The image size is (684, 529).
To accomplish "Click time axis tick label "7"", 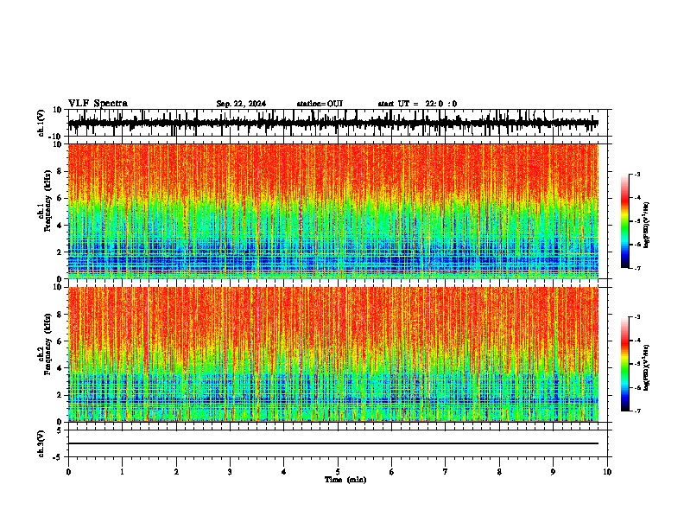I will click(x=446, y=472).
